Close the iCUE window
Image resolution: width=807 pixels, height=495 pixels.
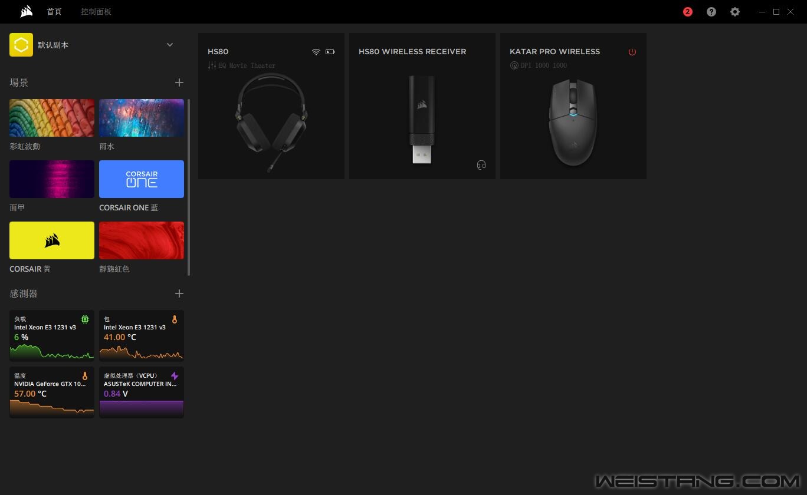[790, 12]
